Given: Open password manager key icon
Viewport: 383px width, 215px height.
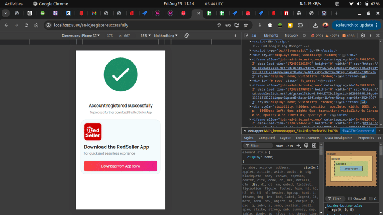Looking at the screenshot, I should (228, 25).
